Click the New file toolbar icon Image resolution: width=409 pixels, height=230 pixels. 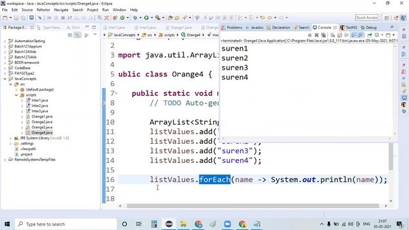coord(5,18)
